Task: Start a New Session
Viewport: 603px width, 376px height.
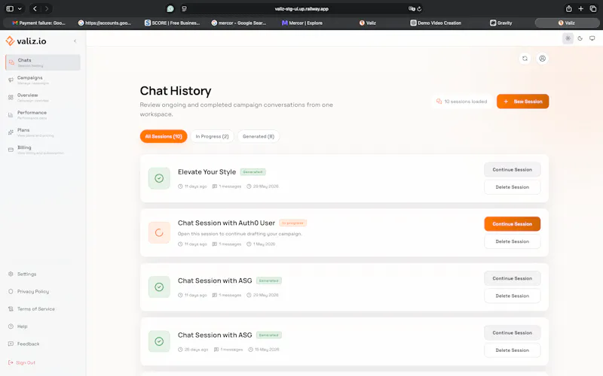Action: (x=522, y=102)
